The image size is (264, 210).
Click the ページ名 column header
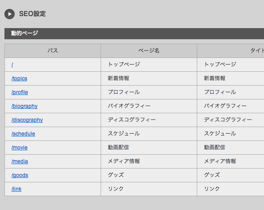coord(149,51)
